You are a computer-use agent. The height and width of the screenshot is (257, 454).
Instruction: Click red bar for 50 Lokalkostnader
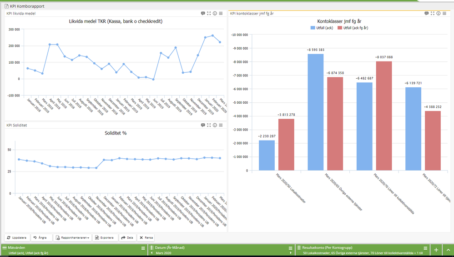[x=286, y=145]
